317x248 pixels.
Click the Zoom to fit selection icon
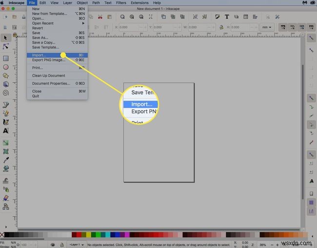(122, 17)
